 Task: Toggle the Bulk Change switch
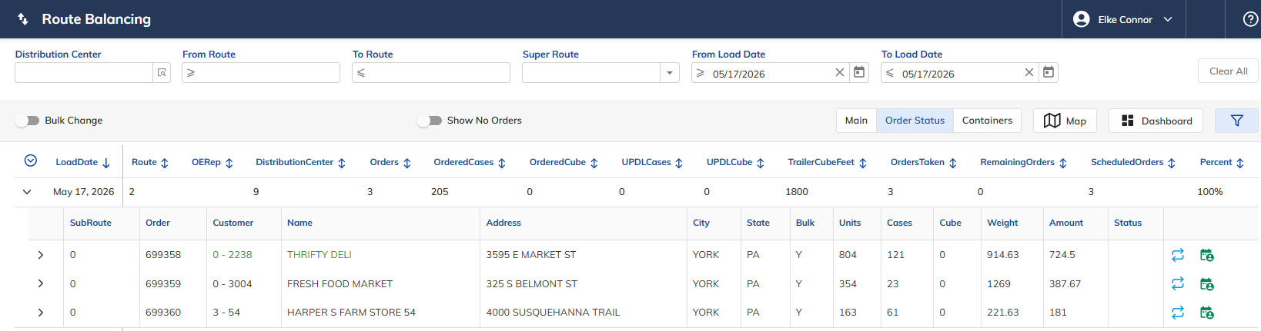[28, 121]
